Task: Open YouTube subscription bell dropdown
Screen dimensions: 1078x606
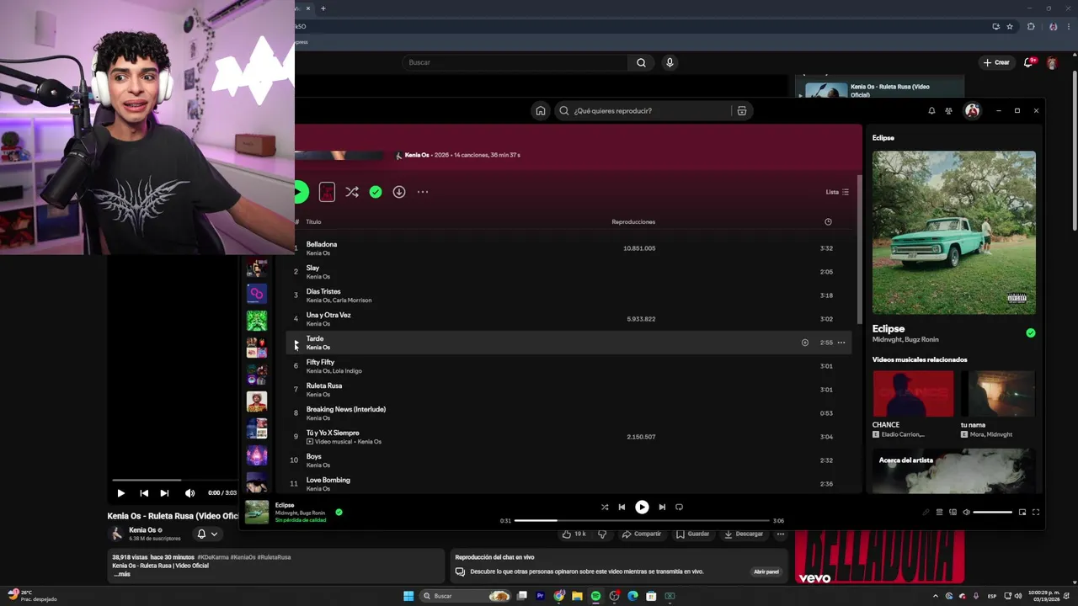Action: [x=207, y=534]
